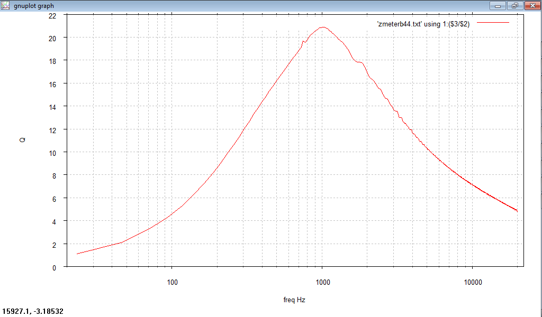
Task: Click the cursor coordinates '15927.1, -3.18532' readout
Action: pos(33,311)
